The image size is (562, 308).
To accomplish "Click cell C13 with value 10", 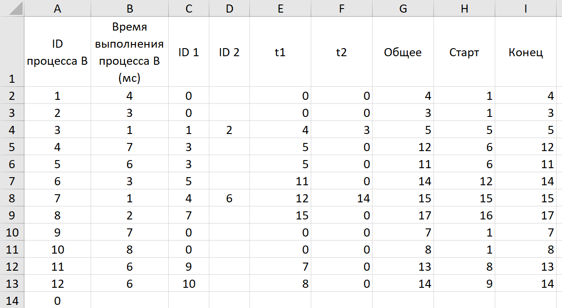I will (189, 284).
